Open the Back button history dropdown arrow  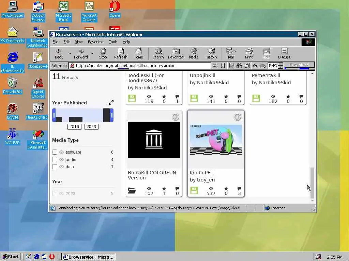(70, 53)
